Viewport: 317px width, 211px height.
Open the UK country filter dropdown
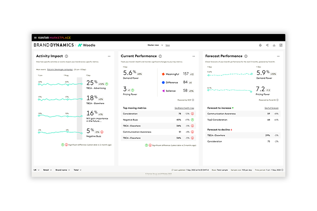(36, 170)
